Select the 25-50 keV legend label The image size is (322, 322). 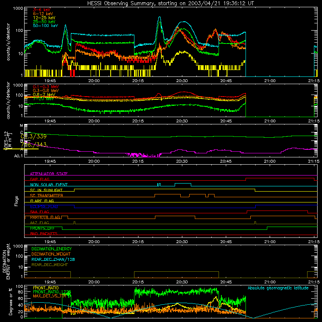[x=44, y=22]
